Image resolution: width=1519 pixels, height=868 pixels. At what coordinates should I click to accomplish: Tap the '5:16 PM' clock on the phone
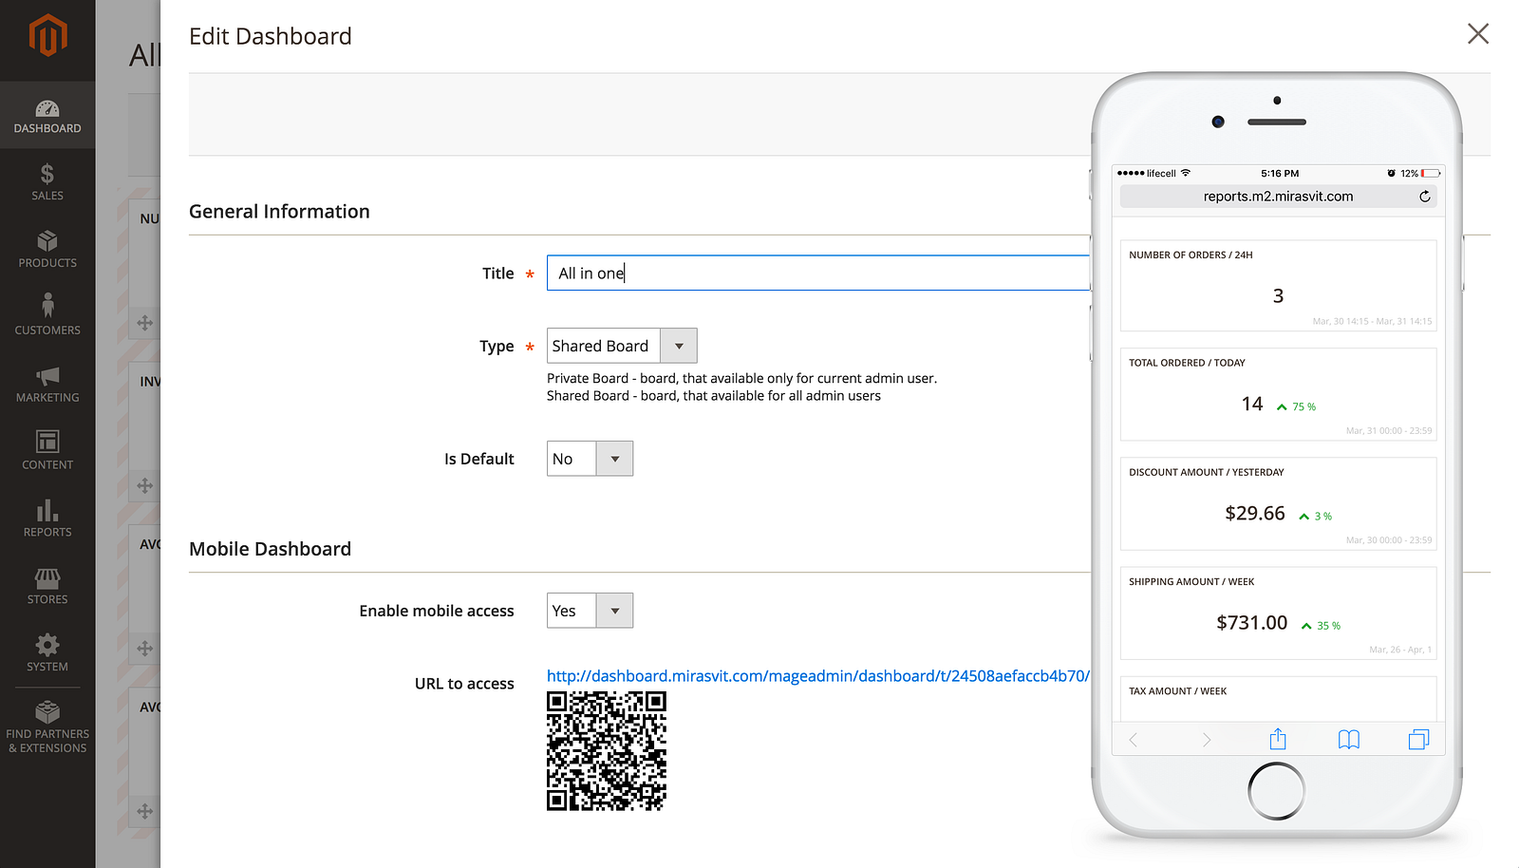click(x=1280, y=174)
